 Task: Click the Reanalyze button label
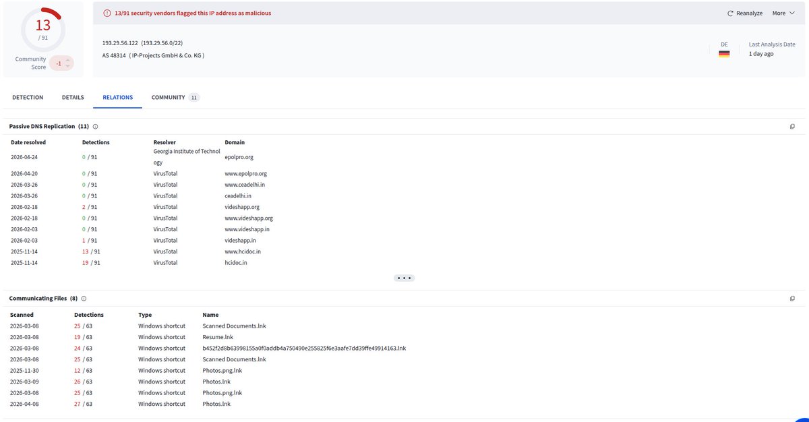tap(749, 13)
